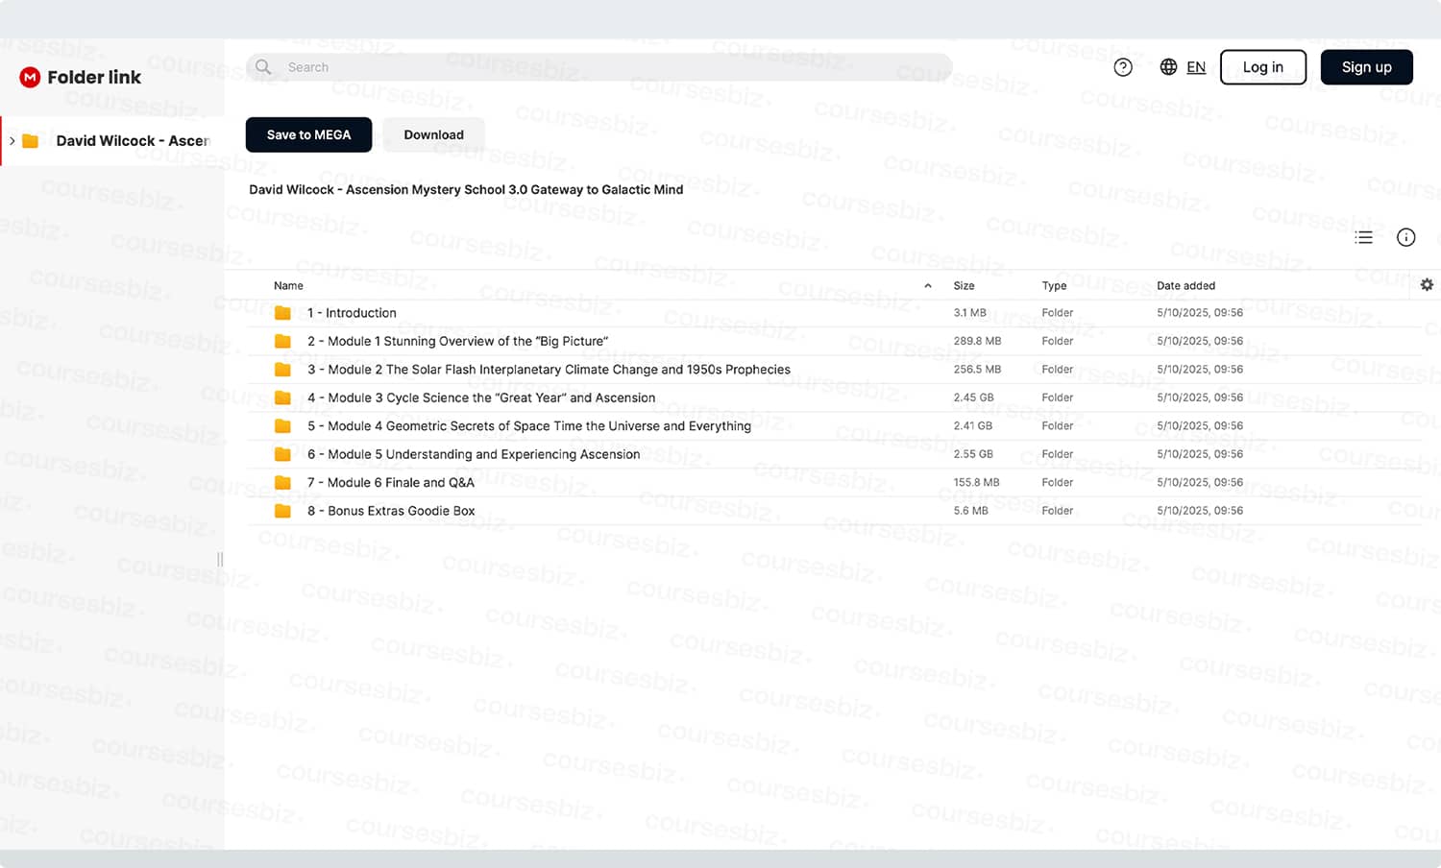Click the 5.6 MB size value
The width and height of the screenshot is (1441, 868).
tap(970, 511)
